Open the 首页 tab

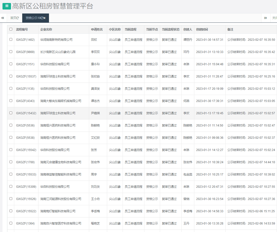pyautogui.click(x=13, y=18)
